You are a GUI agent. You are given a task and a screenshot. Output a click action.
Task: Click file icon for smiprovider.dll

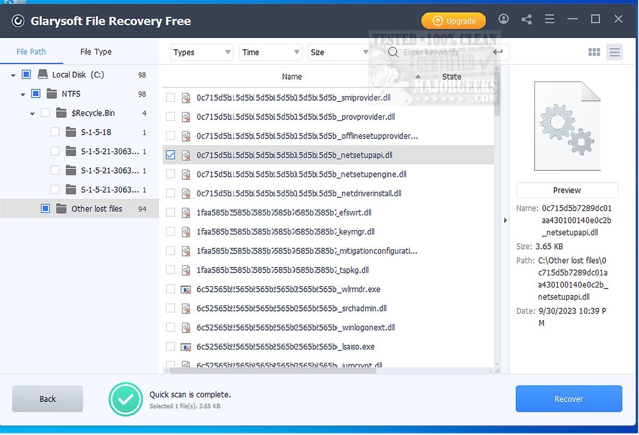click(x=186, y=98)
